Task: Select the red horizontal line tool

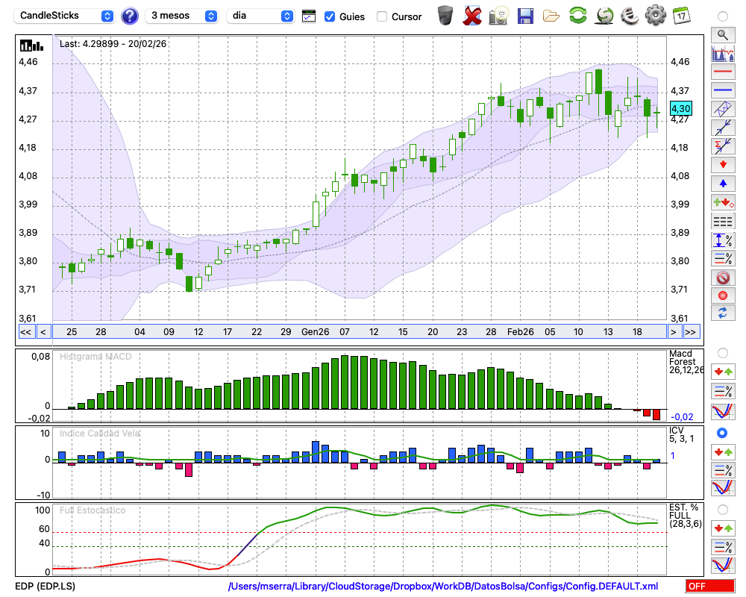Action: (x=723, y=72)
